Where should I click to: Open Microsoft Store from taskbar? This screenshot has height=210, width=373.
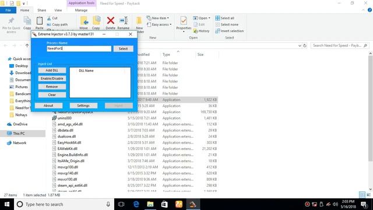(x=164, y=204)
